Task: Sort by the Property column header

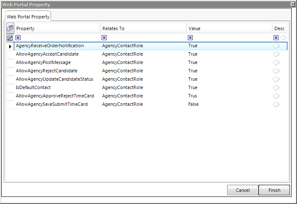Action: (57, 28)
